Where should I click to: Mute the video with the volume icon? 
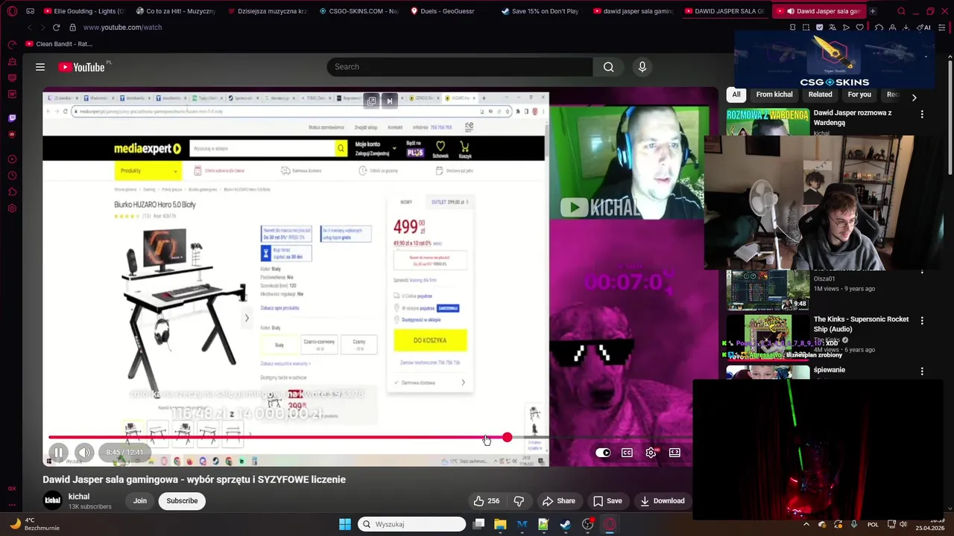[x=84, y=453]
